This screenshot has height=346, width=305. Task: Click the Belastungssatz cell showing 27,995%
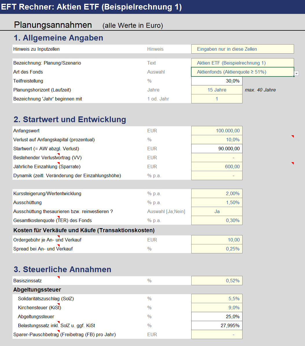tap(217, 325)
